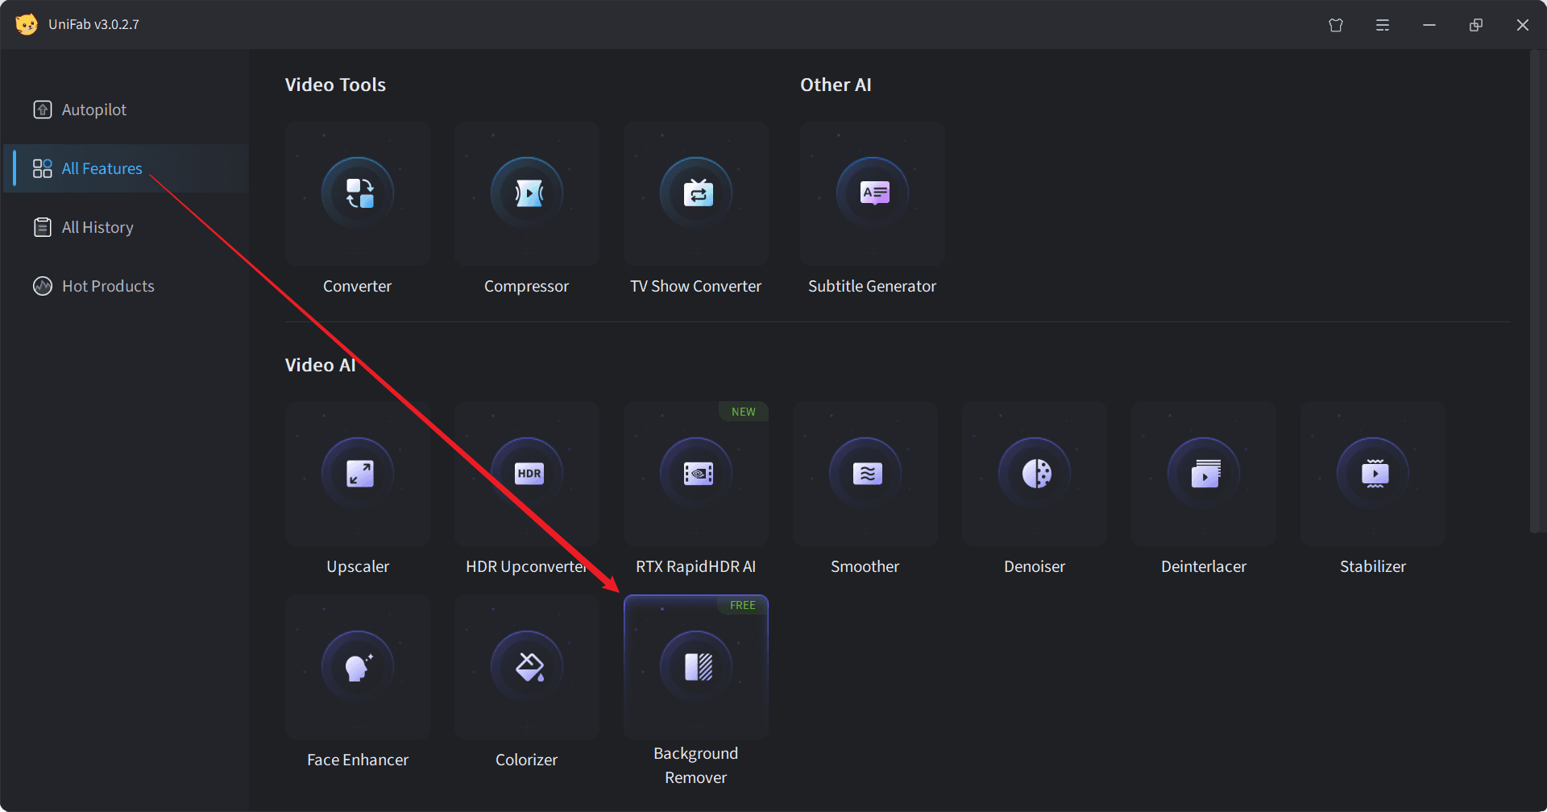Click the Video Tools heading
Viewport: 1547px width, 812px height.
(335, 85)
